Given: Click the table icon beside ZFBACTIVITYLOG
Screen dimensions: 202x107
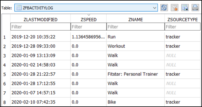Looking at the screenshot, I should point(19,8).
